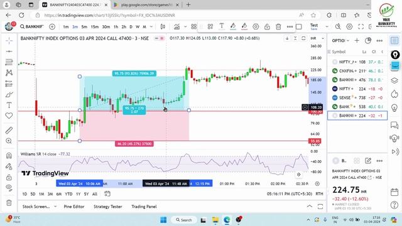Change the drawing text color
Viewport: 402px width, 226px height.
click(x=222, y=26)
